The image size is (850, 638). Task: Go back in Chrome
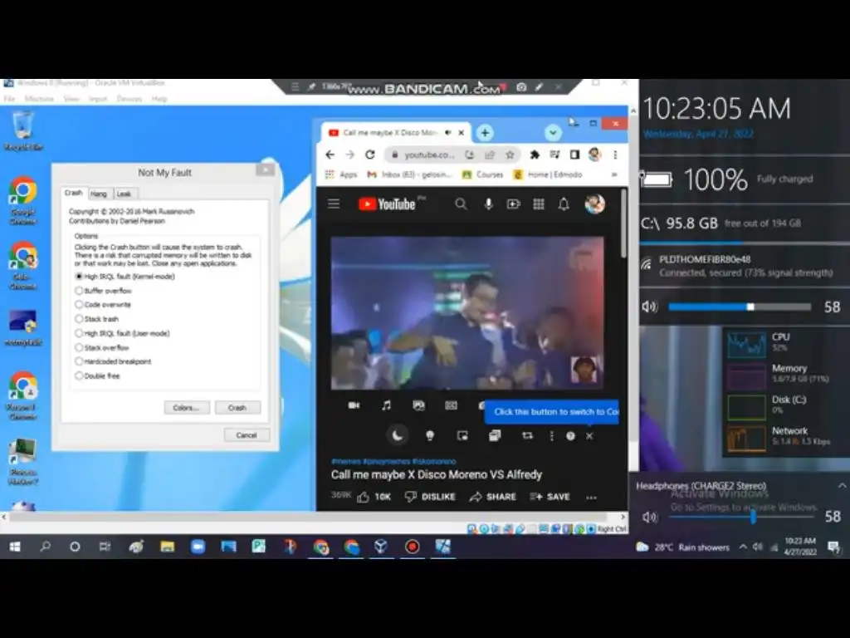330,155
